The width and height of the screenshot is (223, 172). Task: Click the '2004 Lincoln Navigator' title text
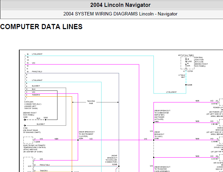coord(120,5)
